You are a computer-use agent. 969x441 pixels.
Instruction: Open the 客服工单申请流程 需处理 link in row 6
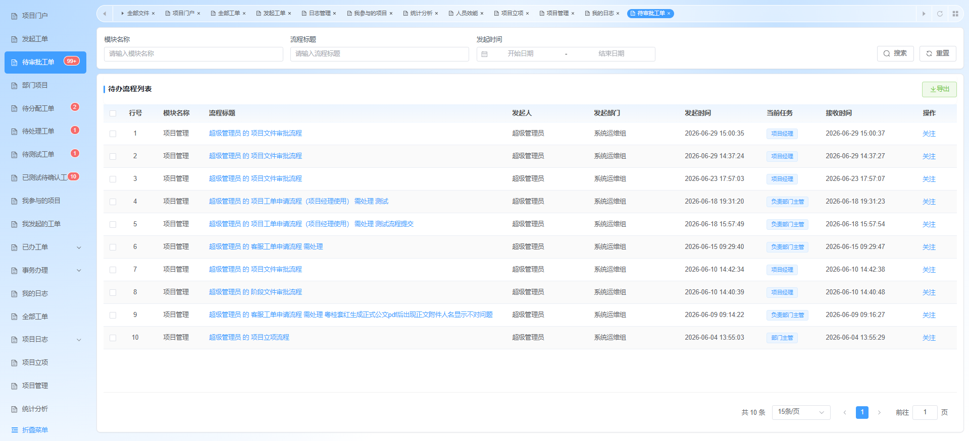click(x=266, y=247)
